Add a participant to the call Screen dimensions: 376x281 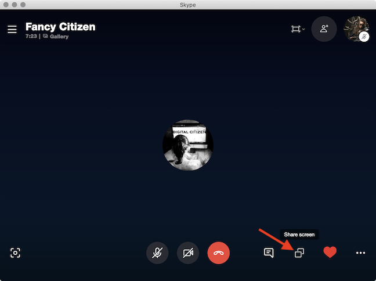324,29
